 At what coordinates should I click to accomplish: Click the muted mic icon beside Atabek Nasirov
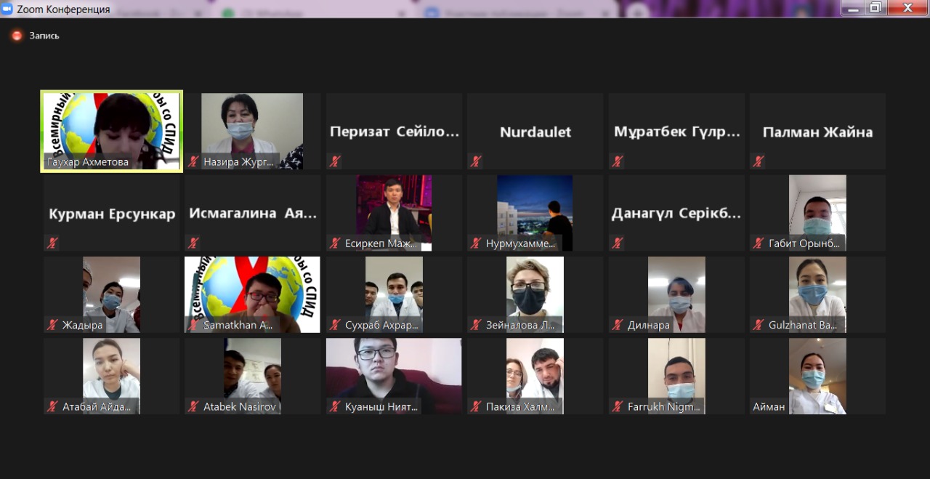(x=193, y=406)
